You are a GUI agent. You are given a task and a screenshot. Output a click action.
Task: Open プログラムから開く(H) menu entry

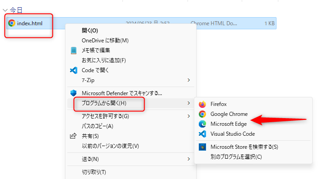click(x=131, y=103)
